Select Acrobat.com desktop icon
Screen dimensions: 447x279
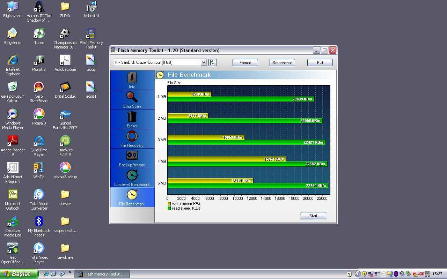click(x=65, y=63)
